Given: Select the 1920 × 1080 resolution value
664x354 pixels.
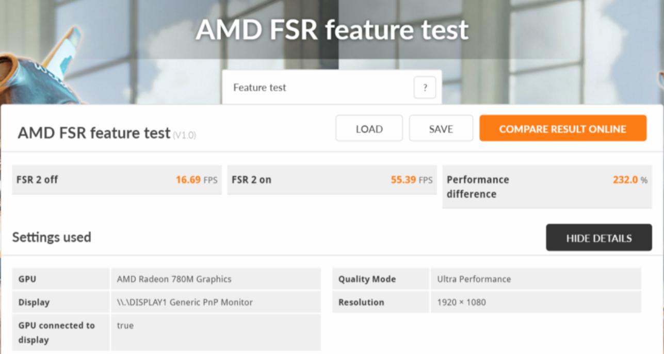Looking at the screenshot, I should coord(461,302).
